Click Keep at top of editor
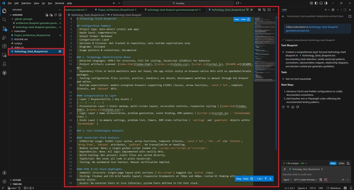This screenshot has width=354, height=190. click(x=237, y=19)
